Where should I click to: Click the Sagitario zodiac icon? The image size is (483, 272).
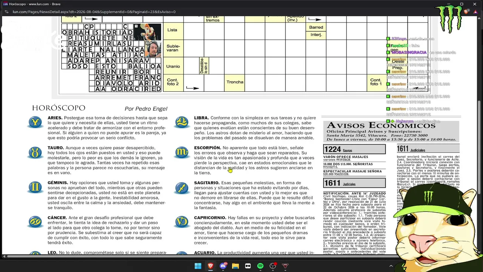click(182, 187)
